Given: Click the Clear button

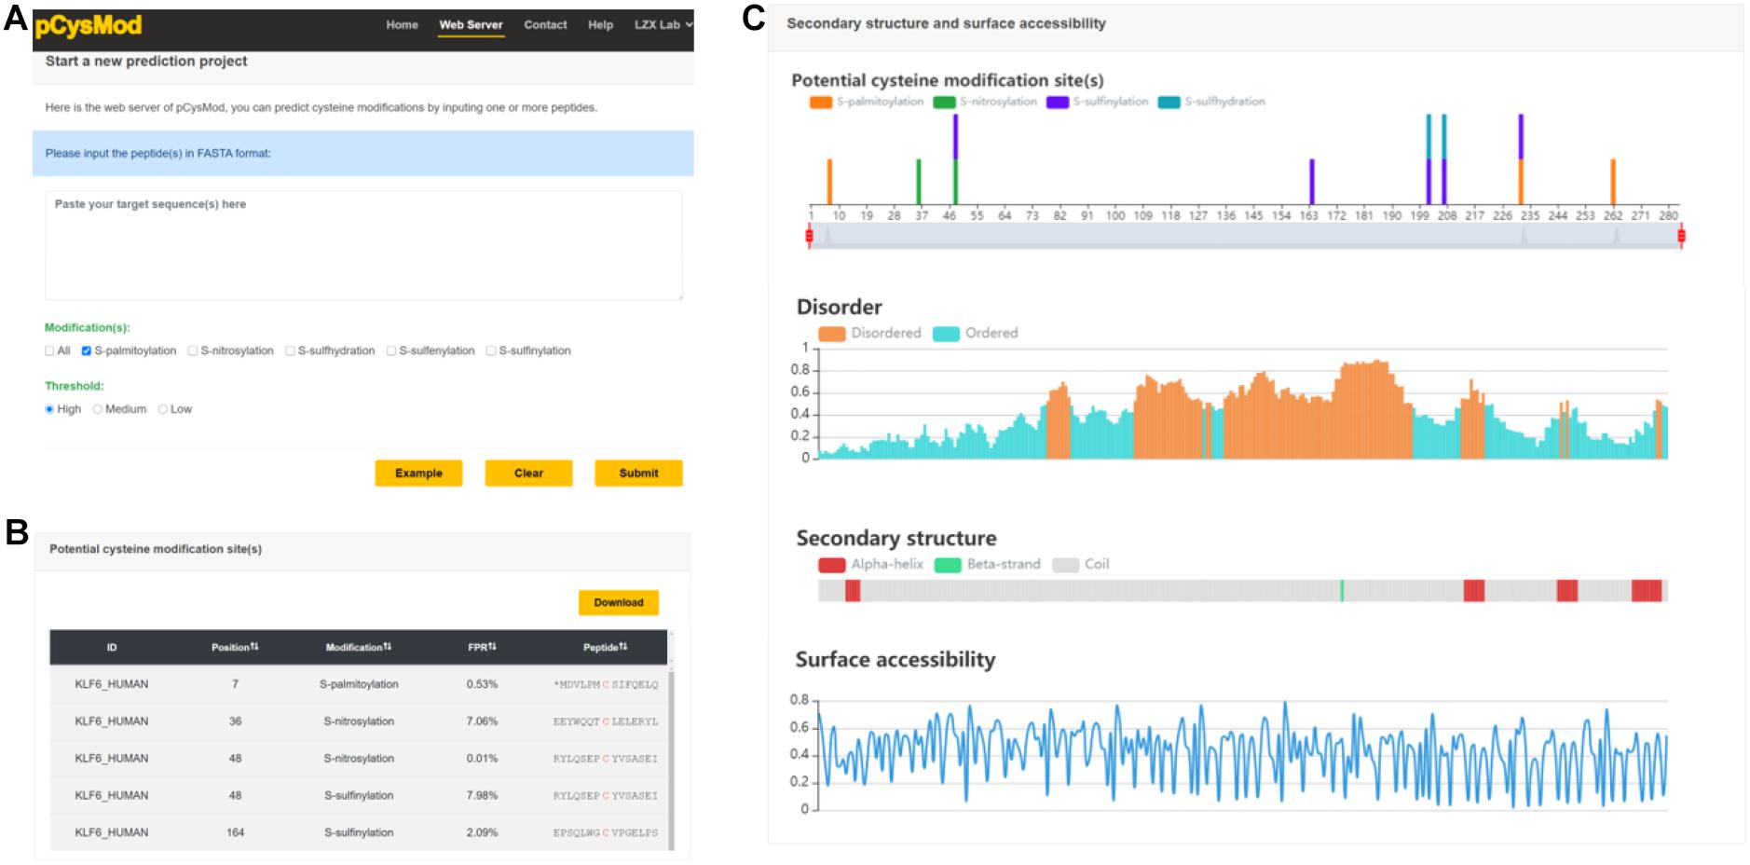Looking at the screenshot, I should [528, 473].
